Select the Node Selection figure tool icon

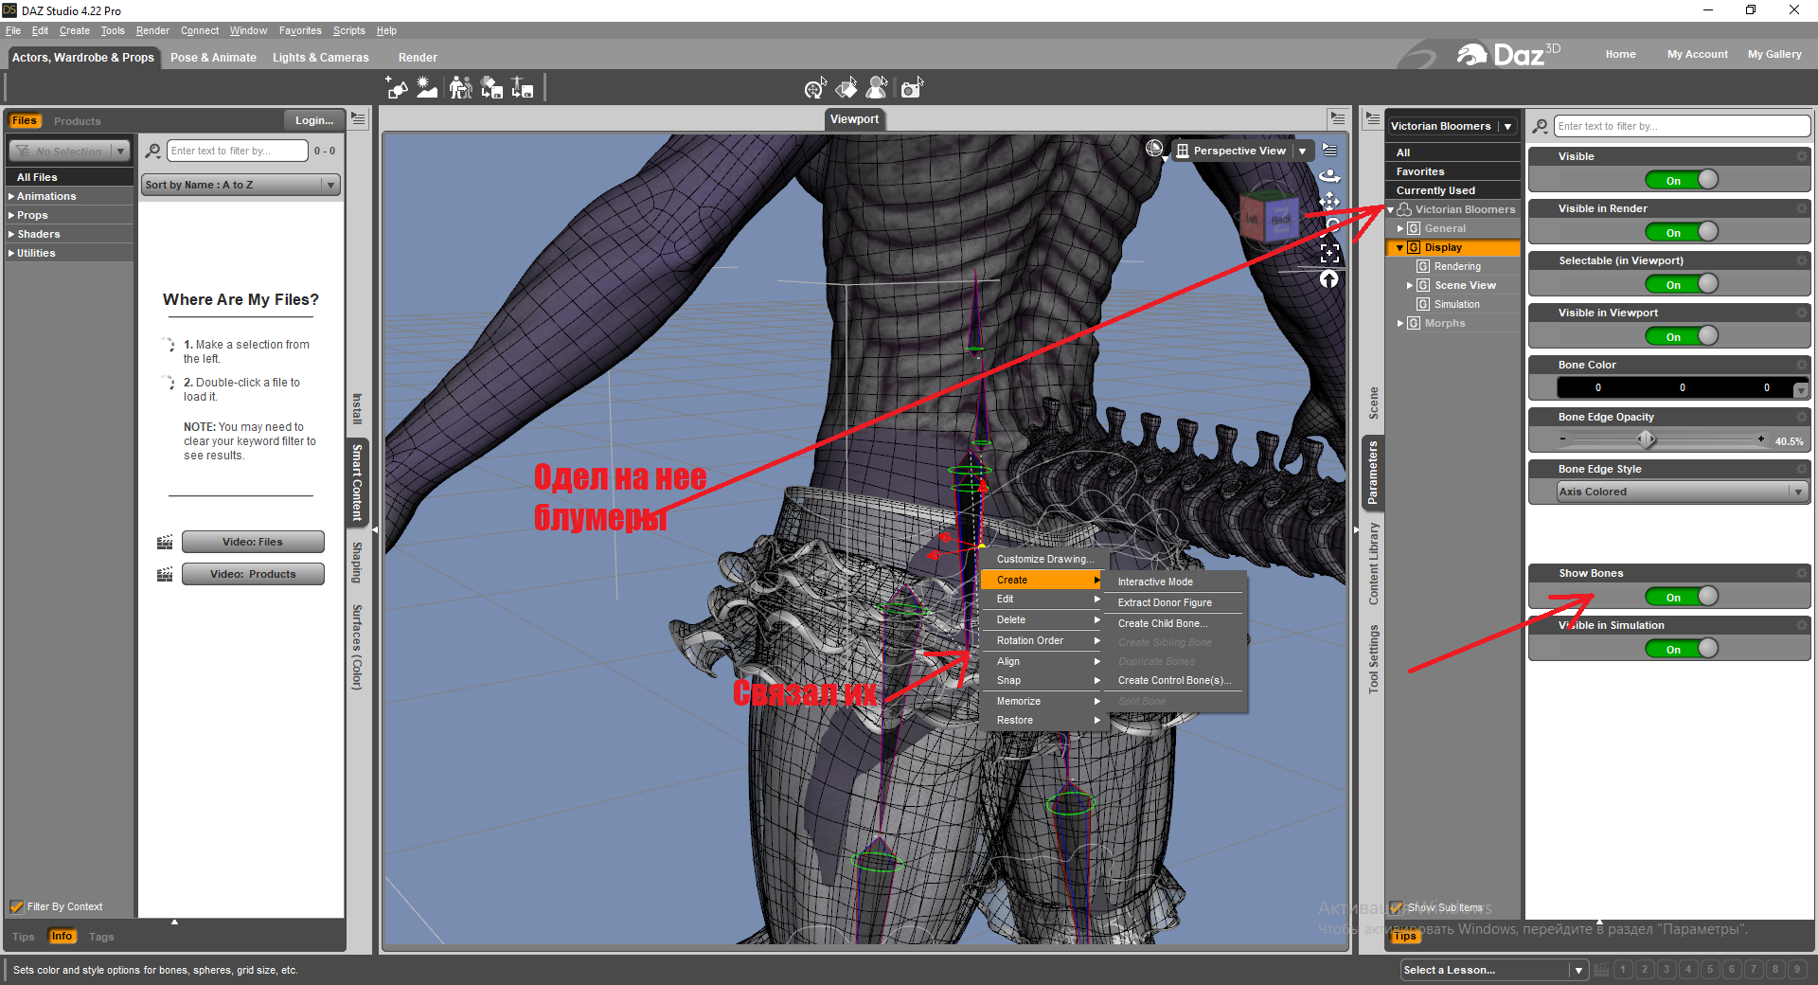point(878,88)
